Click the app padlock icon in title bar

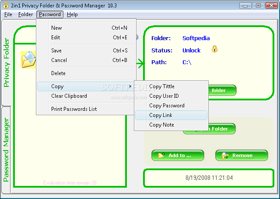(x=6, y=5)
